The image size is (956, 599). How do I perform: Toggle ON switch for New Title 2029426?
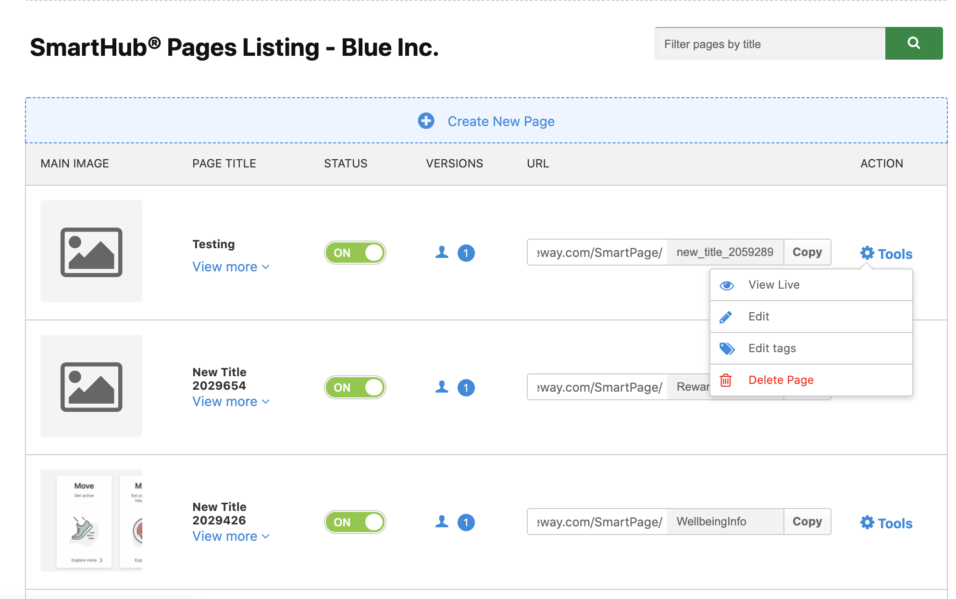click(x=355, y=522)
